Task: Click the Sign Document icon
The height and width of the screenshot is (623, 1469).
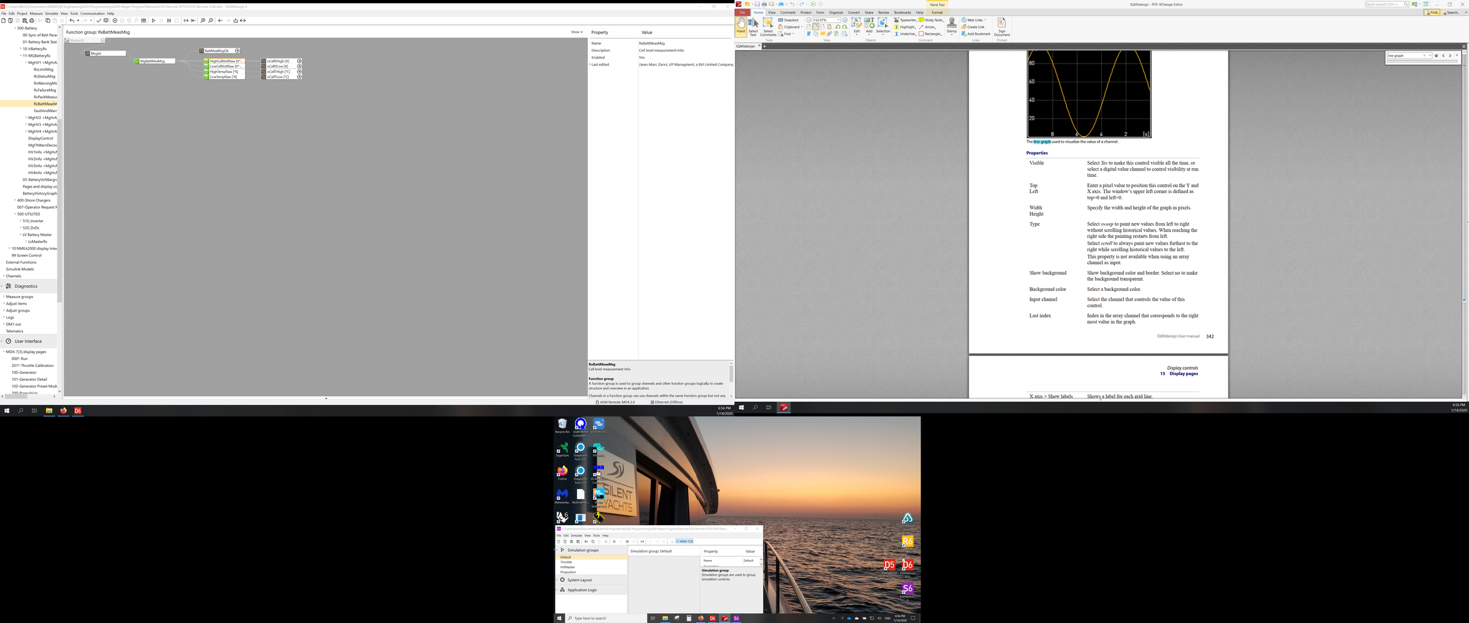Action: pyautogui.click(x=1002, y=26)
